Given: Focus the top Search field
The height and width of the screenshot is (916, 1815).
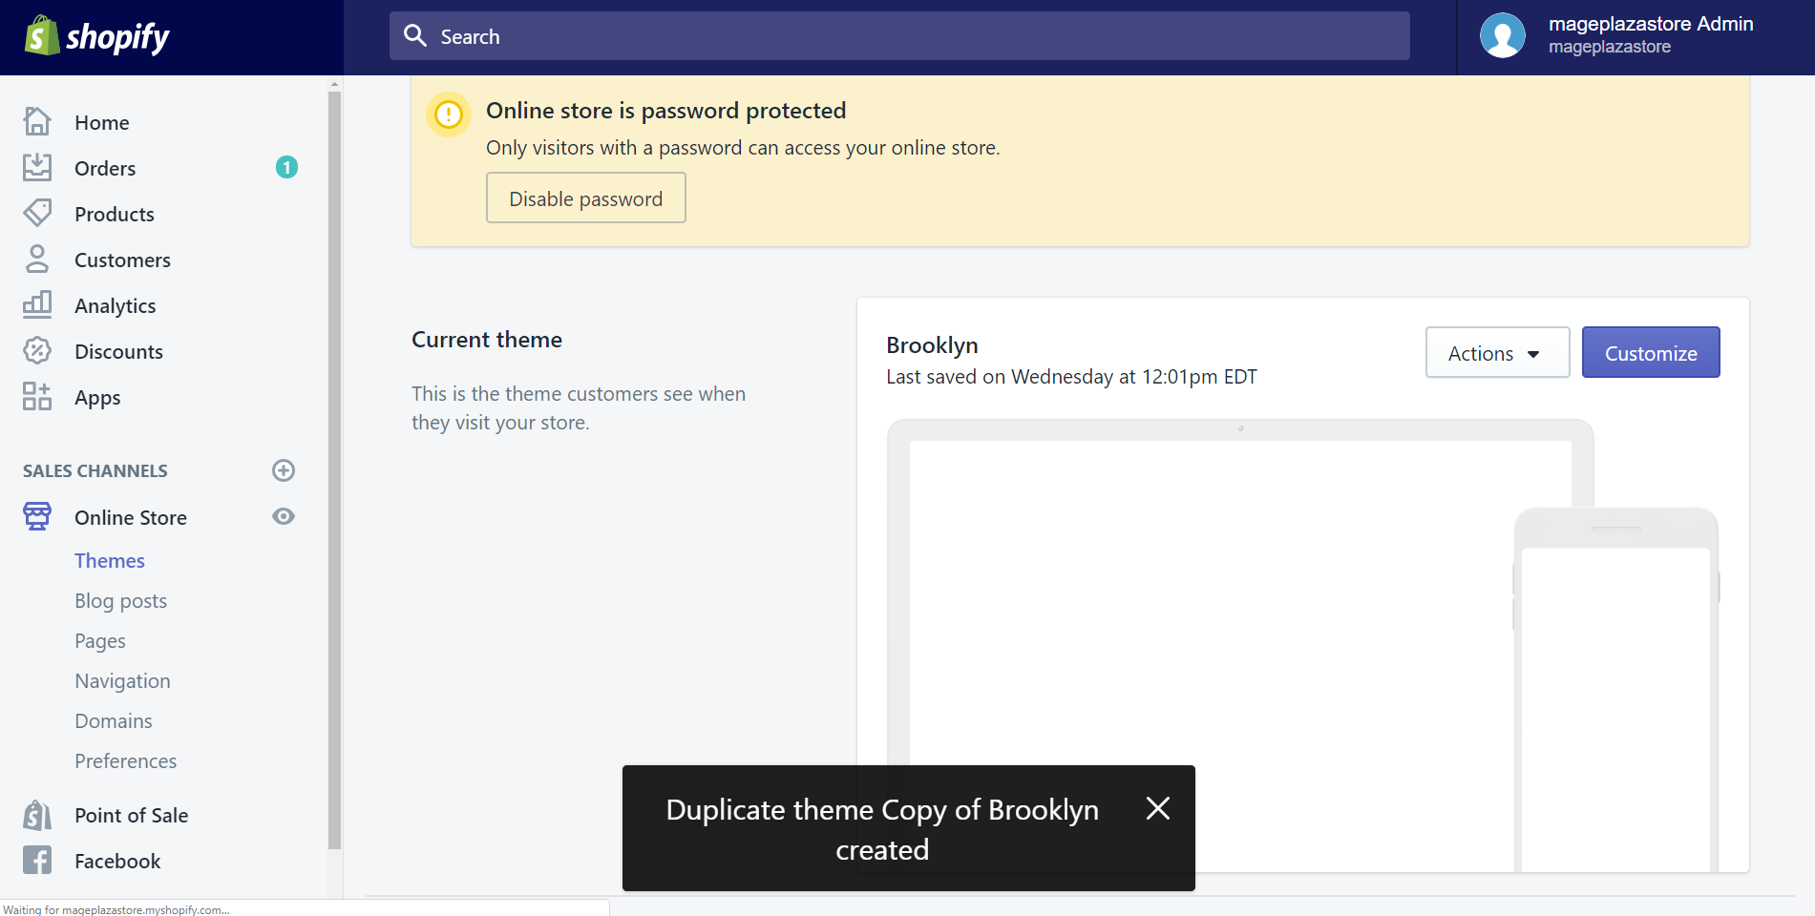Looking at the screenshot, I should click(x=899, y=36).
